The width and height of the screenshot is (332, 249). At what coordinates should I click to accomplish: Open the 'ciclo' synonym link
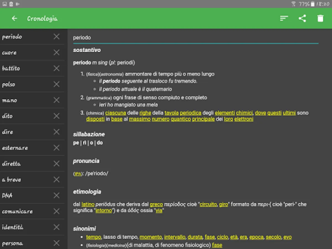click(223, 237)
